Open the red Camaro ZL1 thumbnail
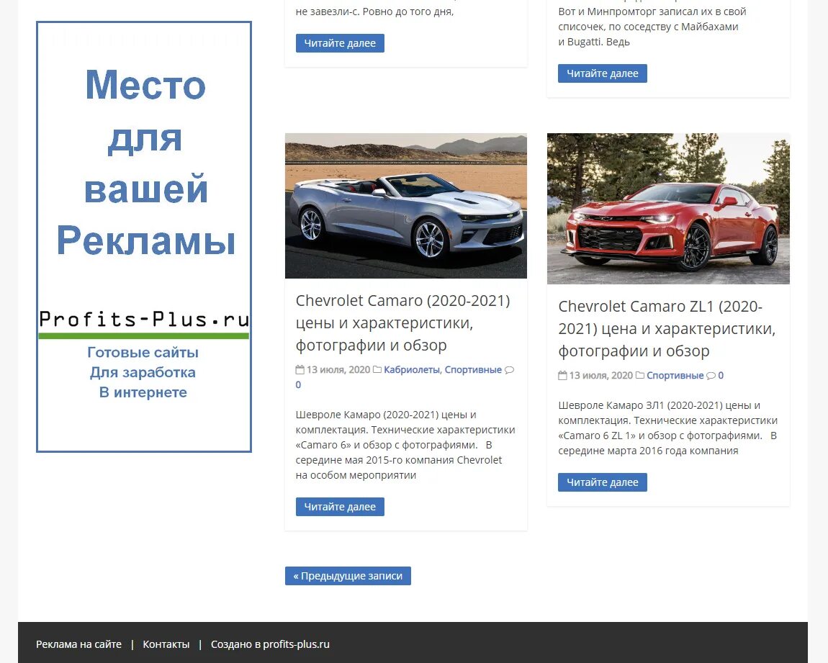 (x=668, y=209)
